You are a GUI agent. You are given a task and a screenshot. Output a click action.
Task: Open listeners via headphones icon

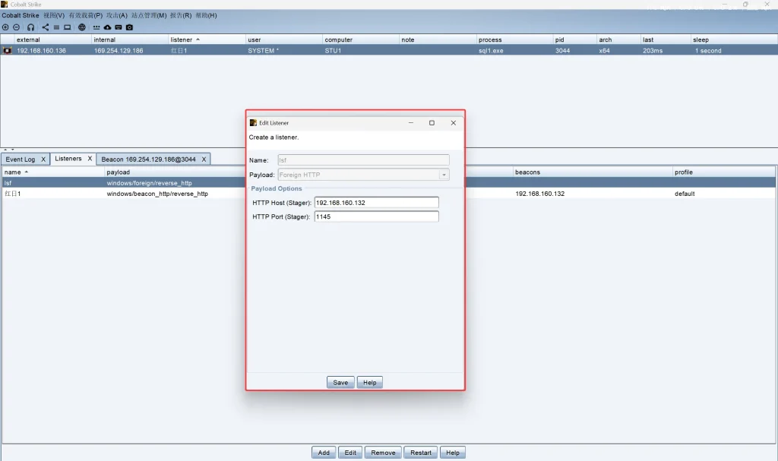[x=30, y=27]
